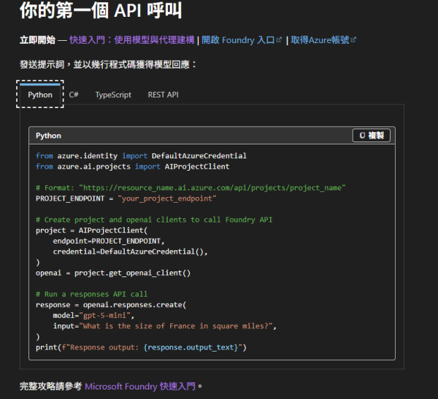Click the line importing DefaultAzureCredential

(141, 156)
